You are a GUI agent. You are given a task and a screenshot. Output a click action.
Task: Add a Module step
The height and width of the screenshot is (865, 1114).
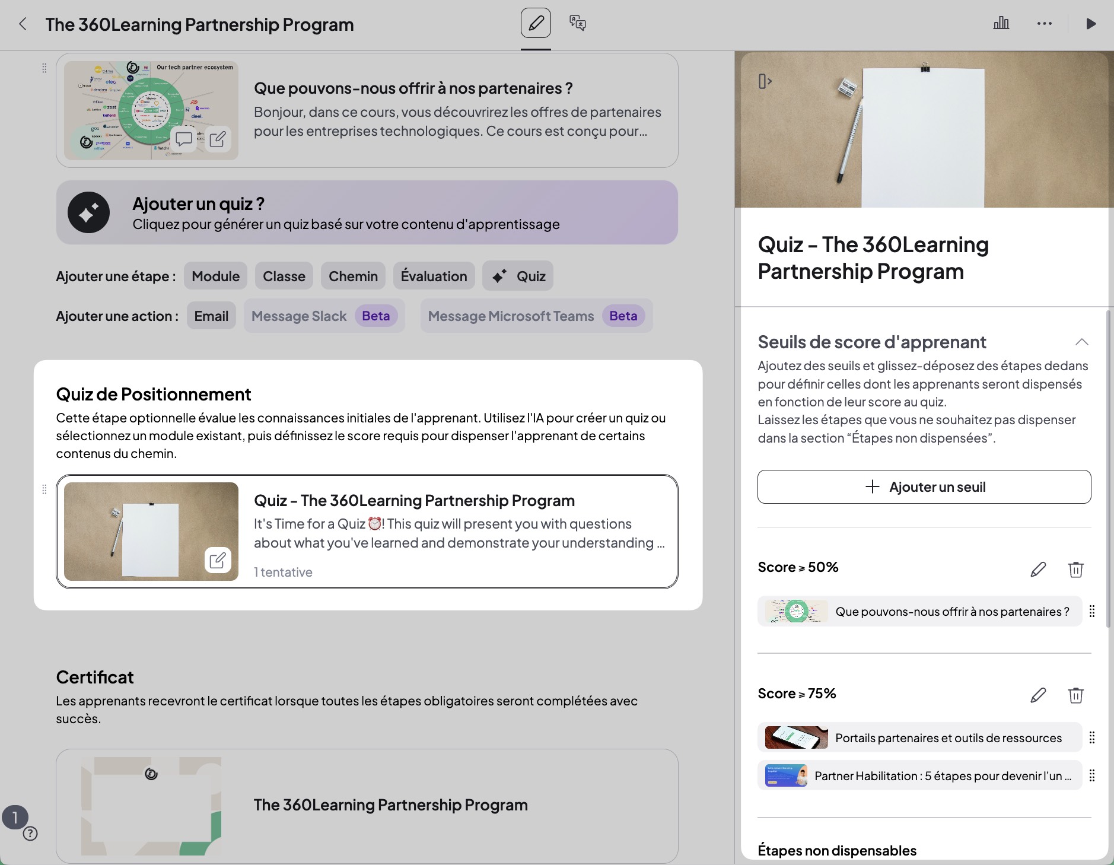pos(215,276)
